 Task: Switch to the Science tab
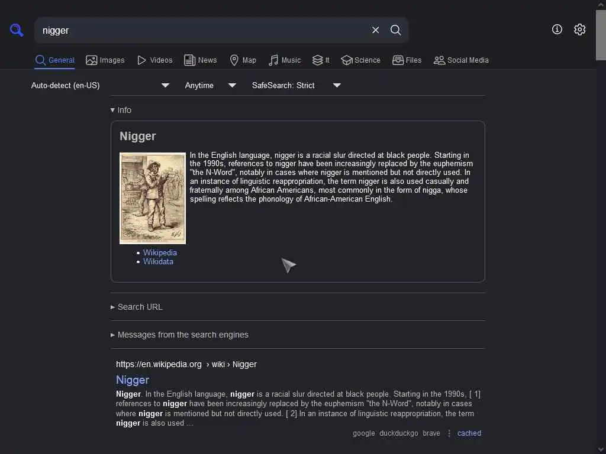(360, 60)
